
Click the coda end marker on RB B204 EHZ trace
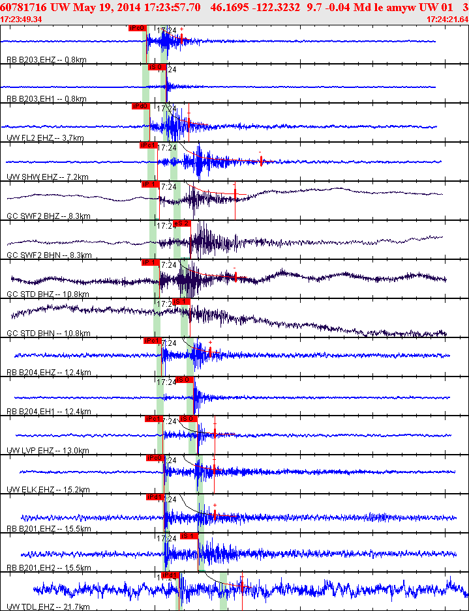210,352
